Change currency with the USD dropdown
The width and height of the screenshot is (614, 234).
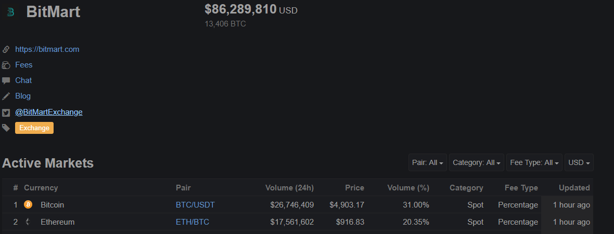click(579, 162)
